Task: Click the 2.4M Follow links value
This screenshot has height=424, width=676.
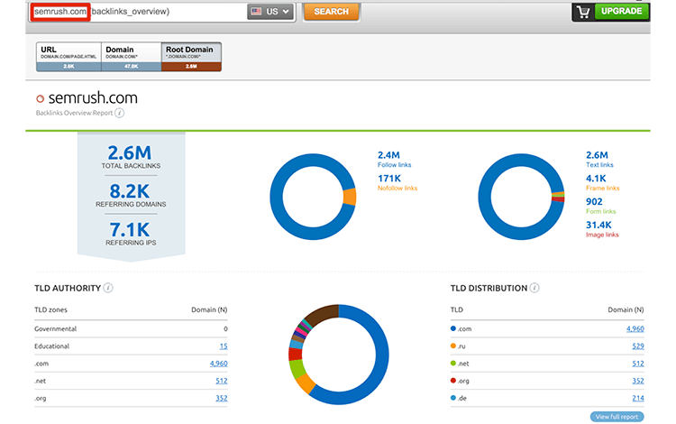Action: pos(388,155)
